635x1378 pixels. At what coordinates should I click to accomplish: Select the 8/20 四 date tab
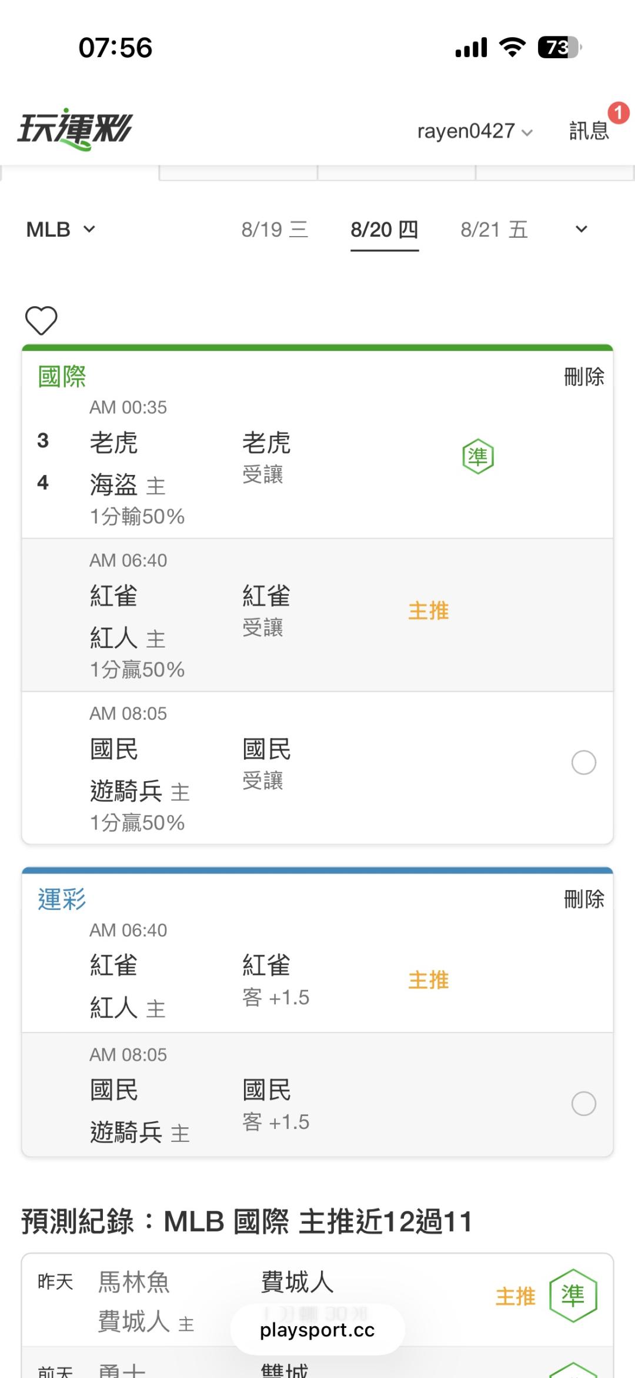pos(385,230)
